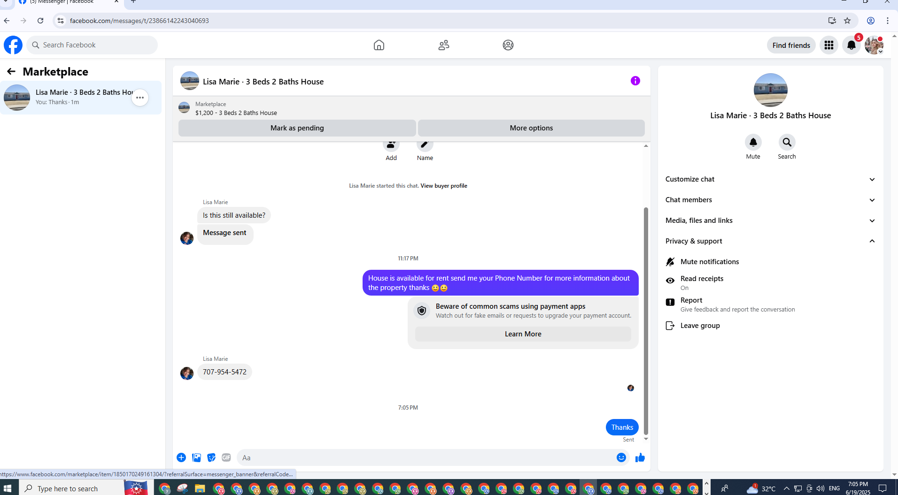Bookmark this page with the star icon
The image size is (898, 495).
(x=847, y=21)
